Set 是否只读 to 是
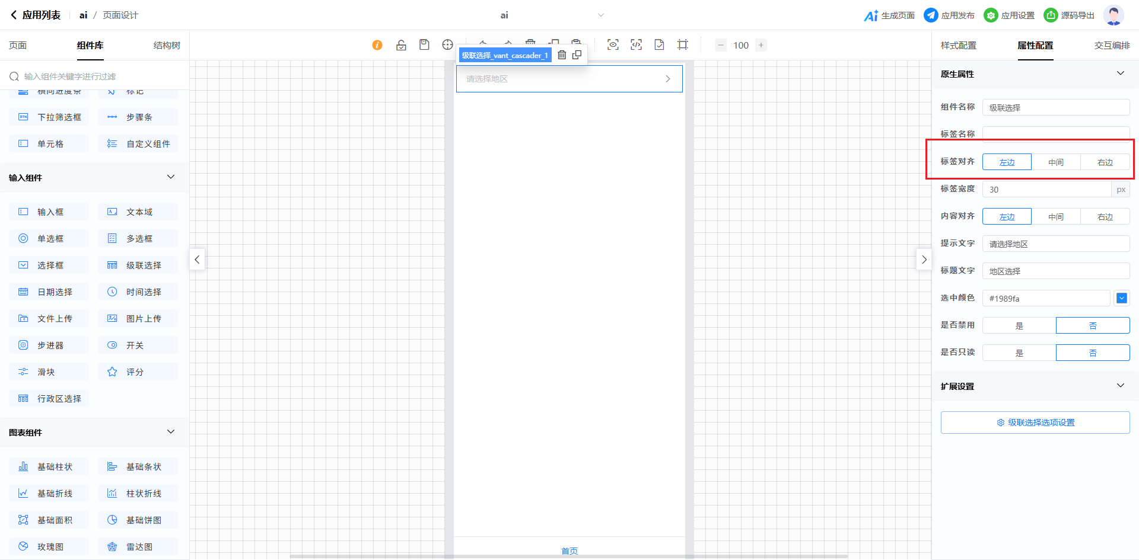The height and width of the screenshot is (560, 1139). tap(1019, 353)
